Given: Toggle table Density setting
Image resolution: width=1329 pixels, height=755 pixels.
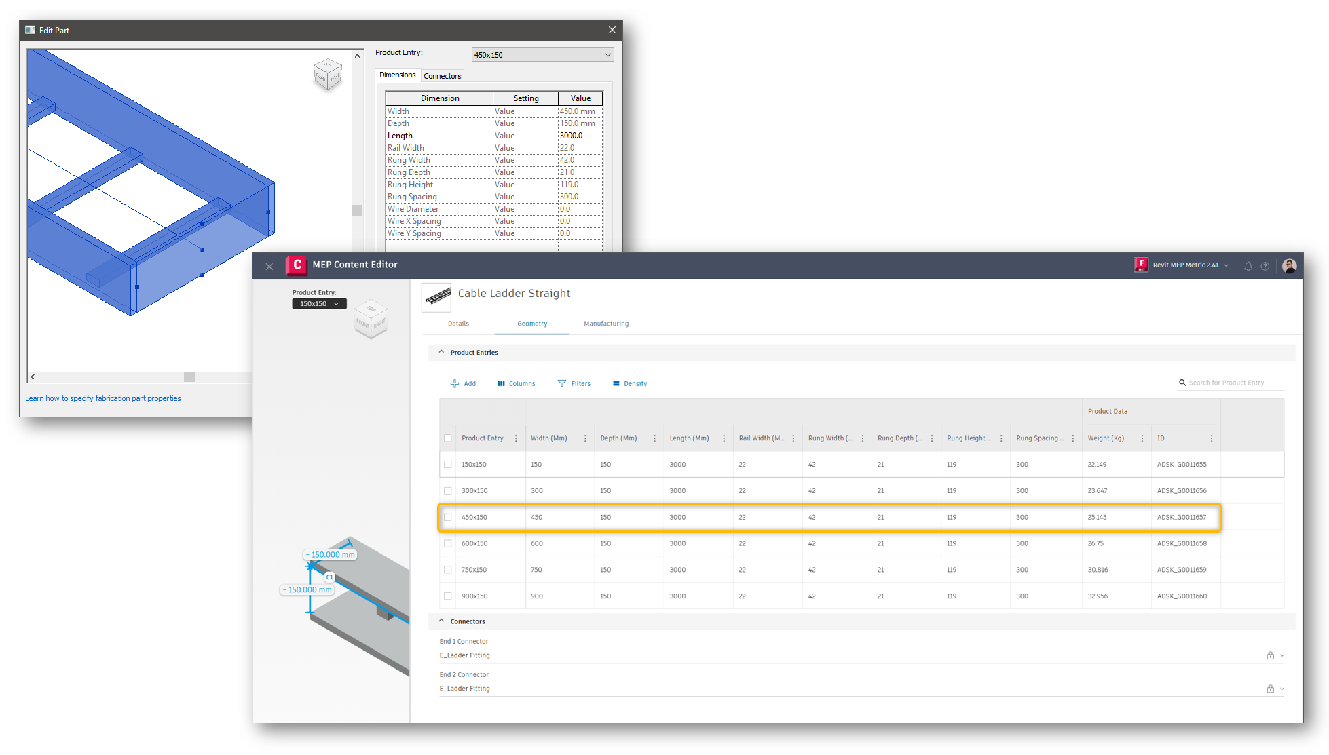Looking at the screenshot, I should (629, 384).
